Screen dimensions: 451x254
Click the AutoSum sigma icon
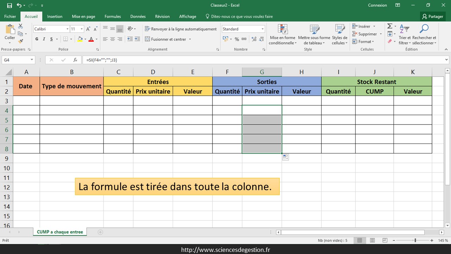coord(390,26)
